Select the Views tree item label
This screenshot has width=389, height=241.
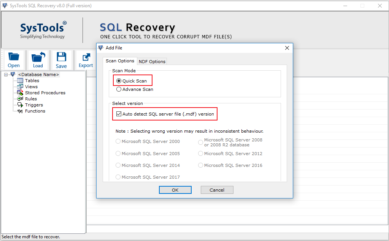(x=31, y=87)
